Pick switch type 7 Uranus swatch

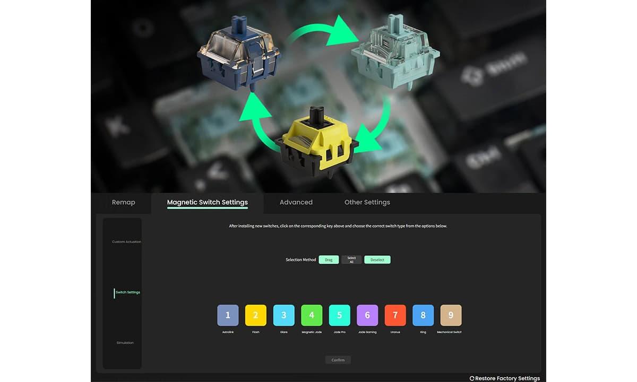point(395,315)
